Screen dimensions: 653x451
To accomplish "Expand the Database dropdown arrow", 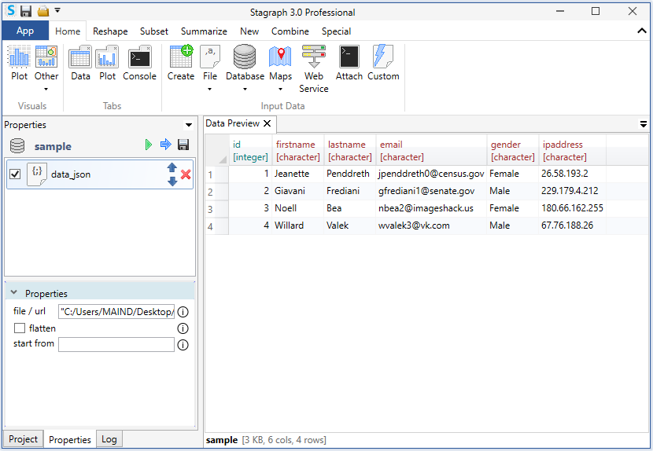I will coord(245,89).
